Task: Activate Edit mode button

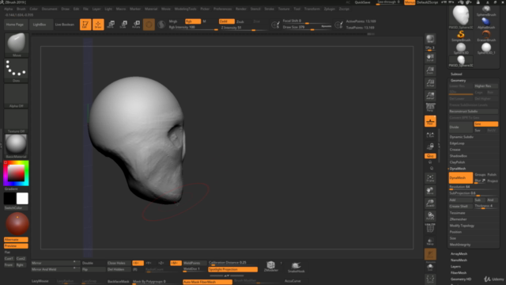Action: point(85,25)
